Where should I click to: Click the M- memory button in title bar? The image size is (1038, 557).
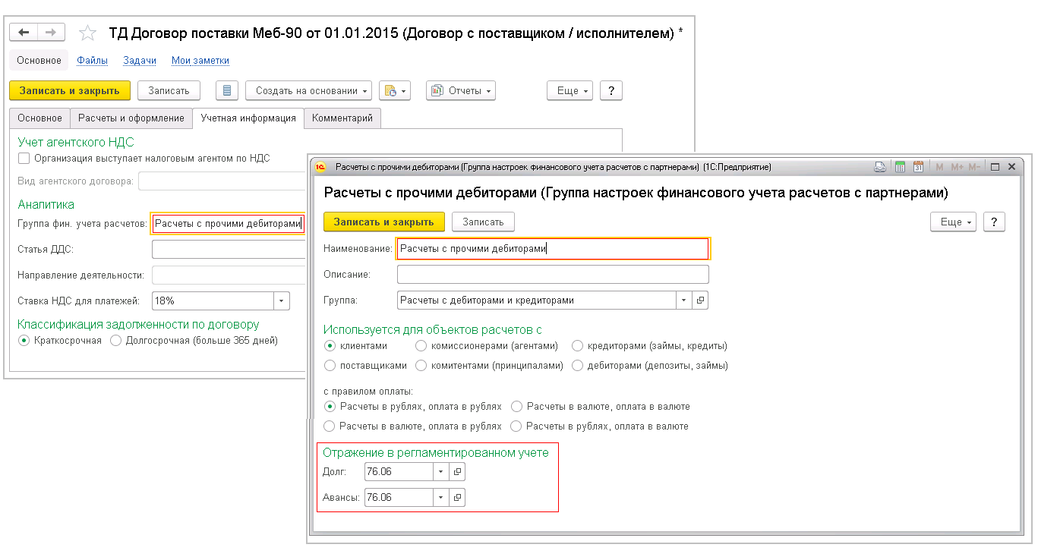[974, 167]
